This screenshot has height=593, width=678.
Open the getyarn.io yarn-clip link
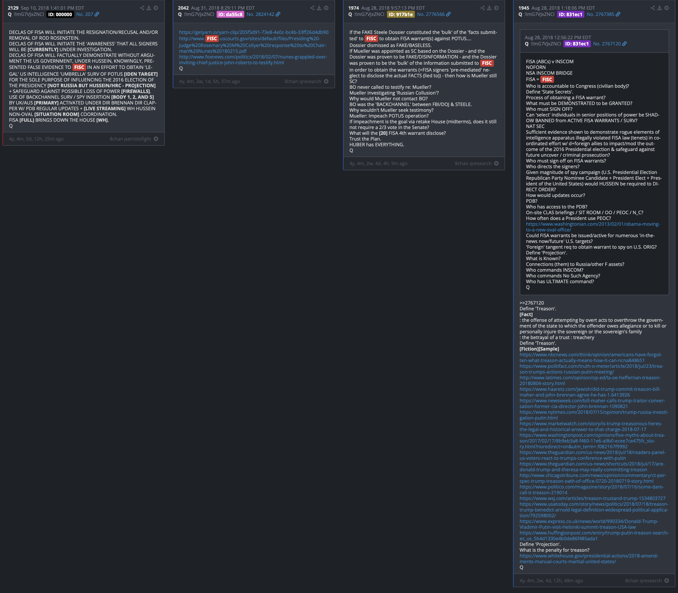(x=254, y=32)
